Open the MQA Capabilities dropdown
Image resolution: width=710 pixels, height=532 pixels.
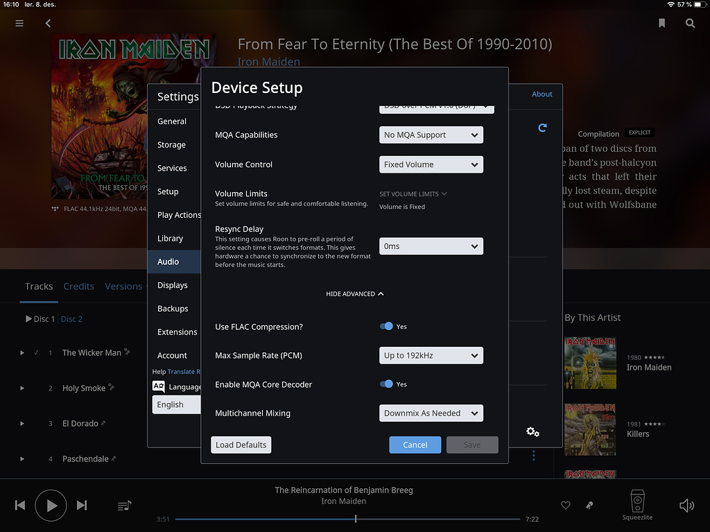(431, 135)
